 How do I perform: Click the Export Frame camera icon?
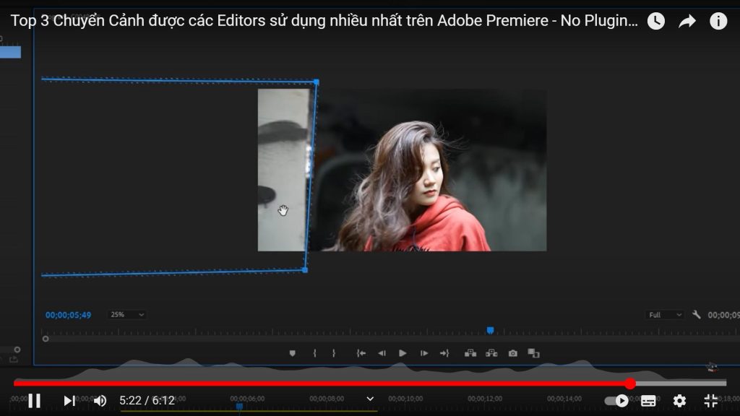pyautogui.click(x=512, y=352)
